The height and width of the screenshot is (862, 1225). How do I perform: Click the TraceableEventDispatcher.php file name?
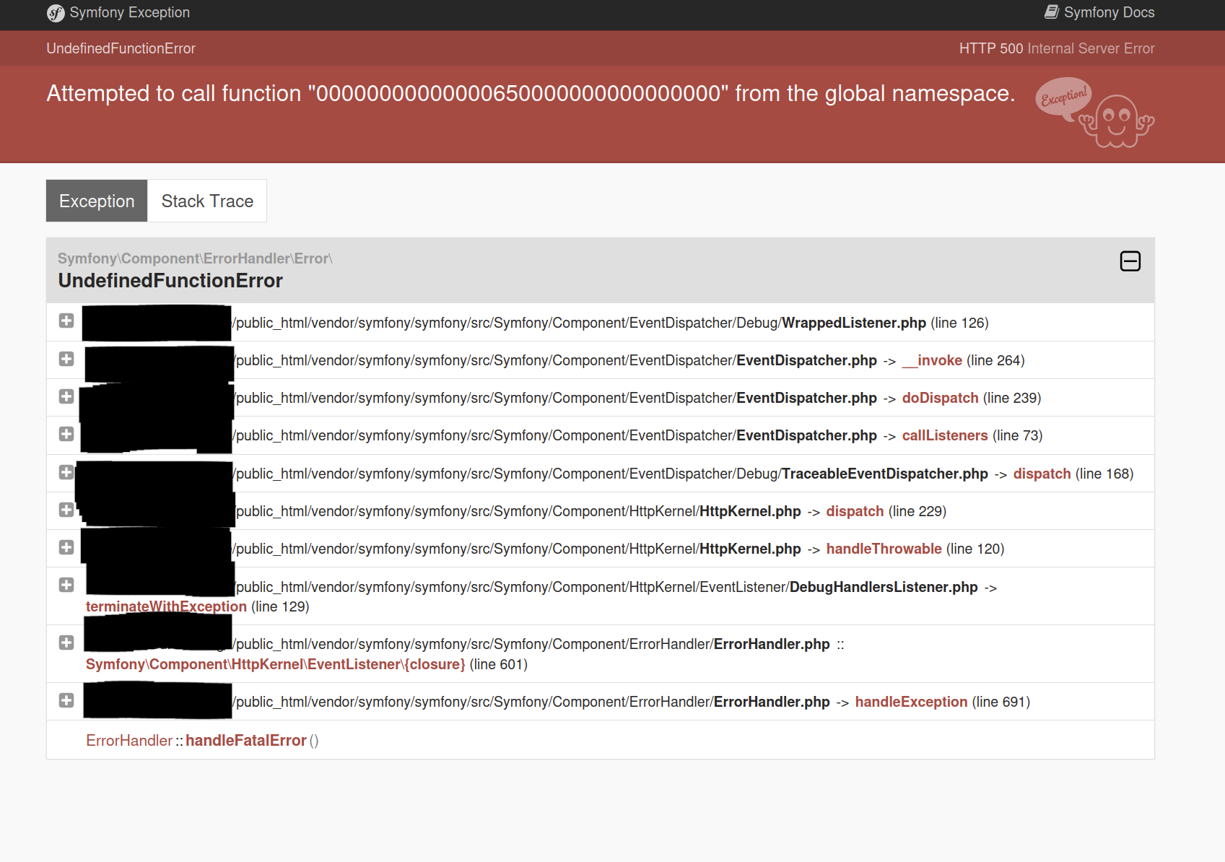pyautogui.click(x=885, y=474)
